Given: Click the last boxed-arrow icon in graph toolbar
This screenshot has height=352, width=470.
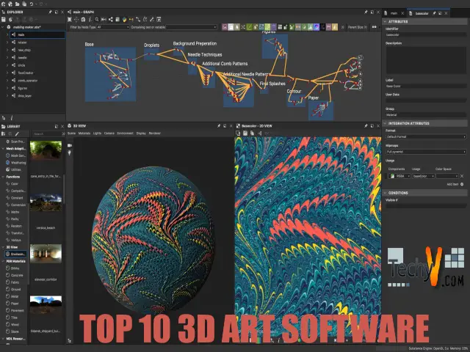Looking at the screenshot, I should coord(159,20).
